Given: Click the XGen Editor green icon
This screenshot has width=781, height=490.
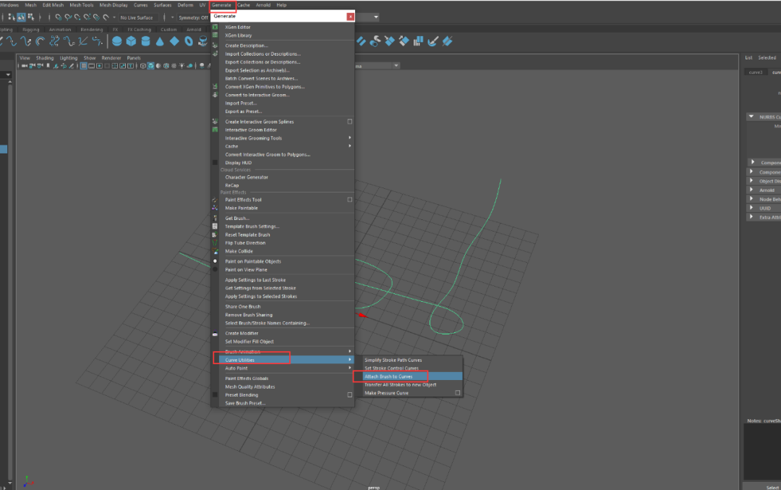Looking at the screenshot, I should click(215, 27).
